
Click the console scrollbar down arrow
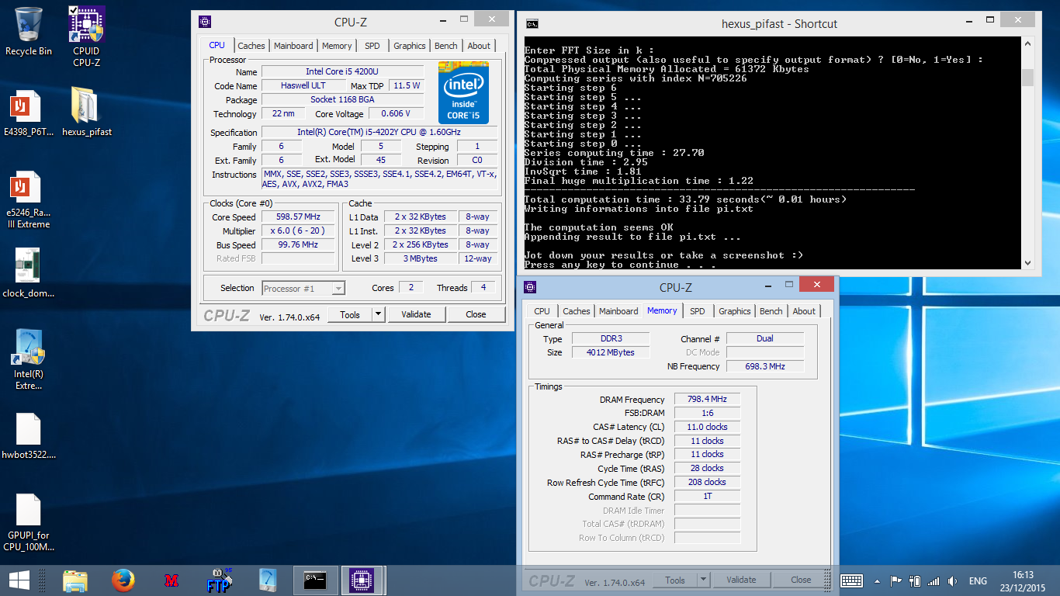[x=1027, y=262]
